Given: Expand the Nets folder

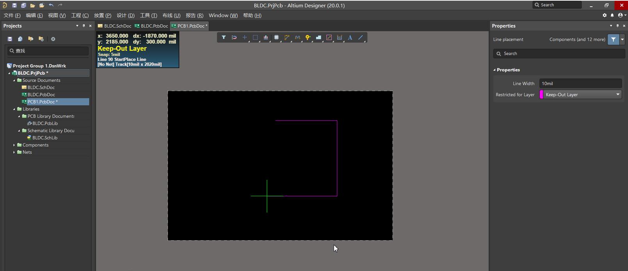Looking at the screenshot, I should coord(14,152).
